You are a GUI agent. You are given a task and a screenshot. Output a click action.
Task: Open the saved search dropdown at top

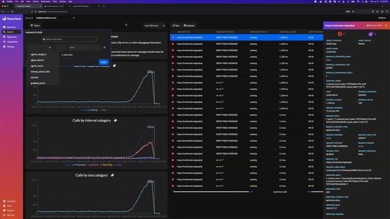pos(55,18)
